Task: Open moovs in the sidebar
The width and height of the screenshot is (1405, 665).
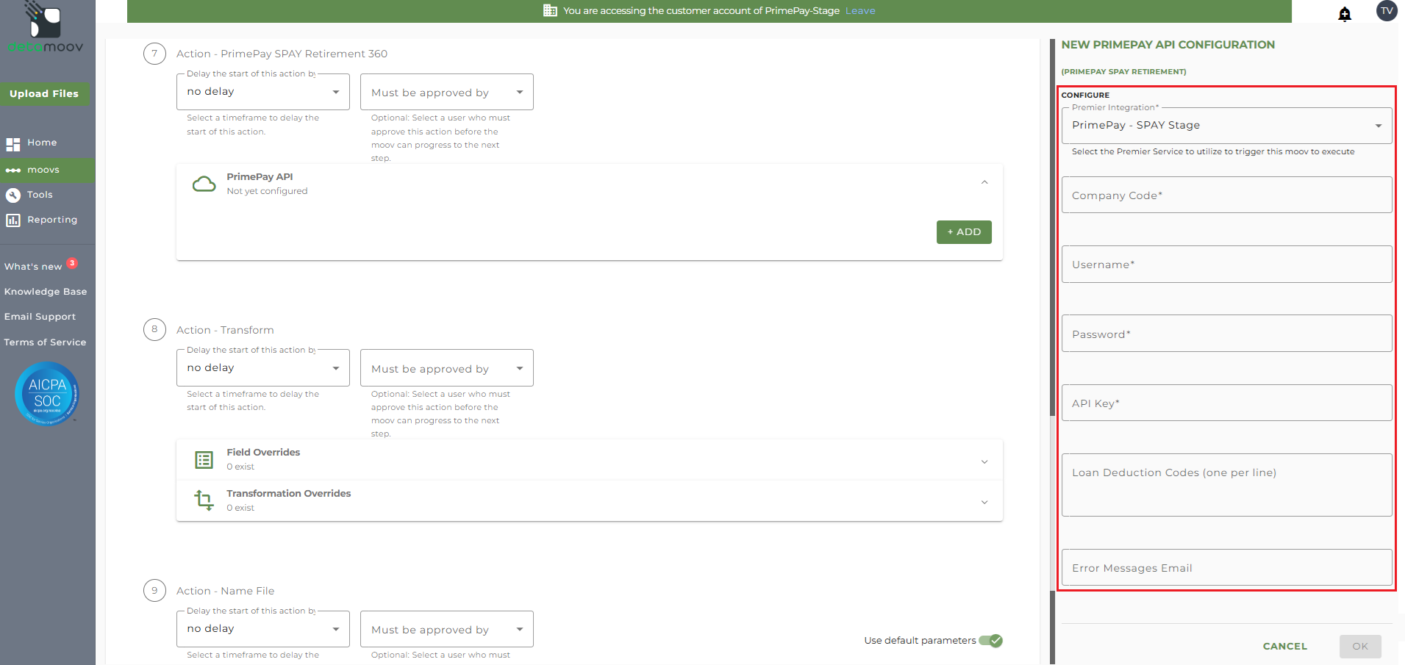Action: coord(43,170)
